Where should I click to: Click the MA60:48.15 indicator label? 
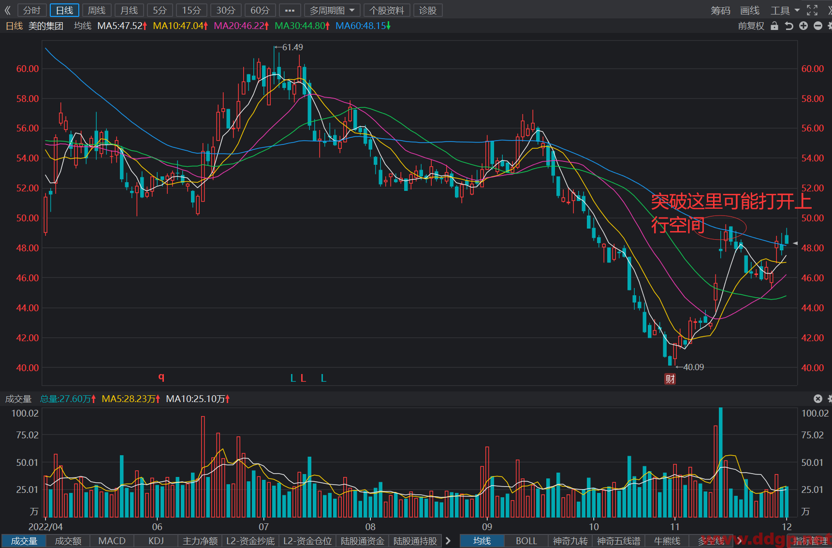coord(363,26)
